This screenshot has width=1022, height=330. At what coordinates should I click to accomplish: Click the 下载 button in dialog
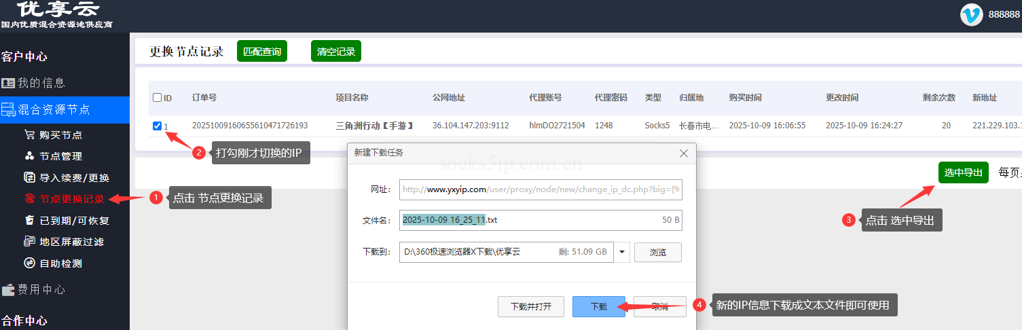[x=598, y=306]
